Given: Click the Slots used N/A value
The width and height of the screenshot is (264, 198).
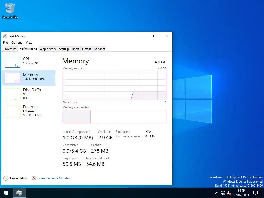Looking at the screenshot, I should pyautogui.click(x=148, y=132).
